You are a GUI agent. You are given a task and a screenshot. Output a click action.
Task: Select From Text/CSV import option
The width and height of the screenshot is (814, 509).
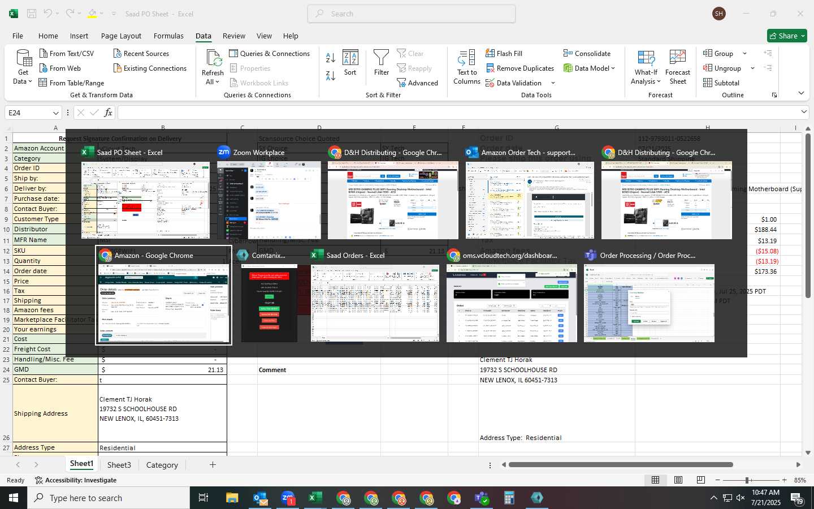[66, 54]
